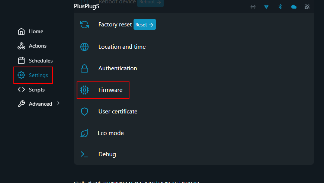Open the Authentication settings row
The height and width of the screenshot is (183, 324).
[118, 68]
